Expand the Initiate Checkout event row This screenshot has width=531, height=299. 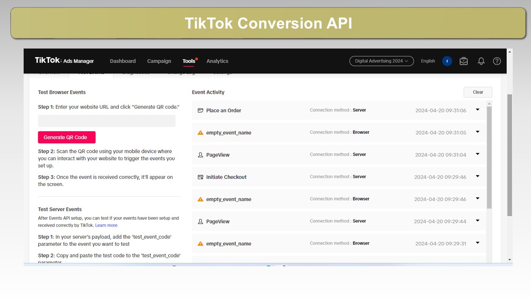477,176
